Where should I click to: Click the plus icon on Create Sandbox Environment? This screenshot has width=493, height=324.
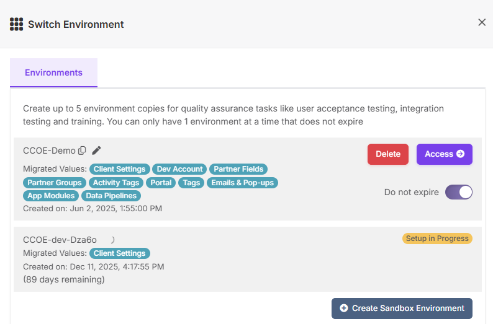(x=344, y=308)
